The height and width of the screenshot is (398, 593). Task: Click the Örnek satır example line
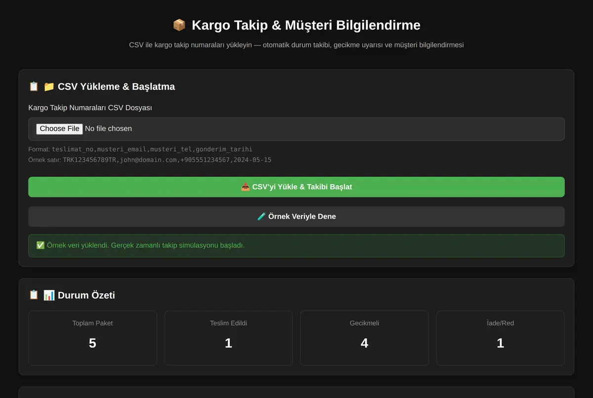coord(150,160)
